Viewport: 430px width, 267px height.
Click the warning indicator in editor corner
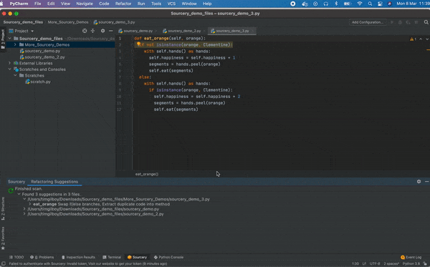tap(413, 39)
